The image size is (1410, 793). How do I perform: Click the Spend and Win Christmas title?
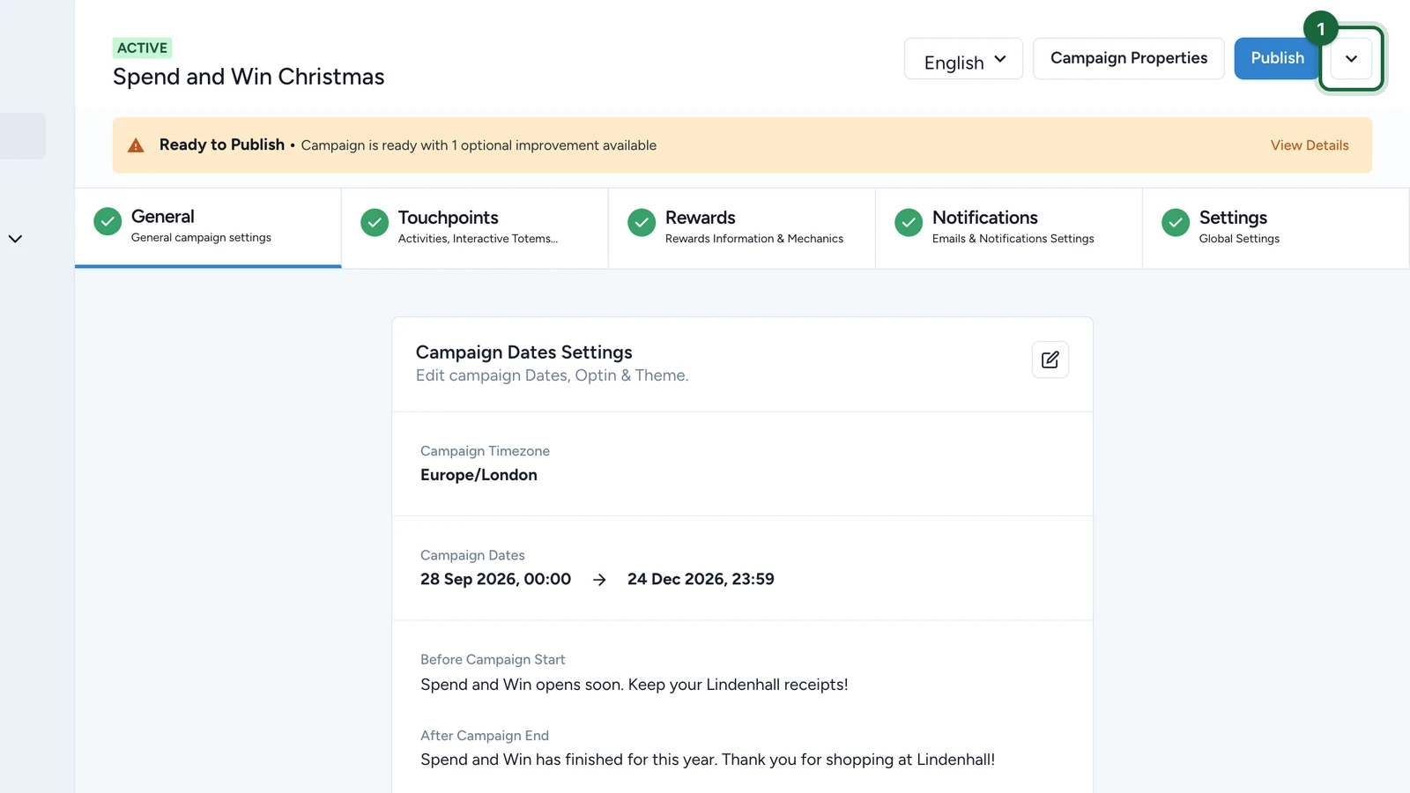tap(249, 77)
